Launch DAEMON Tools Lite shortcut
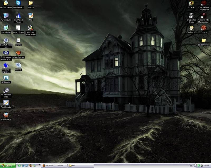 click(x=6, y=41)
